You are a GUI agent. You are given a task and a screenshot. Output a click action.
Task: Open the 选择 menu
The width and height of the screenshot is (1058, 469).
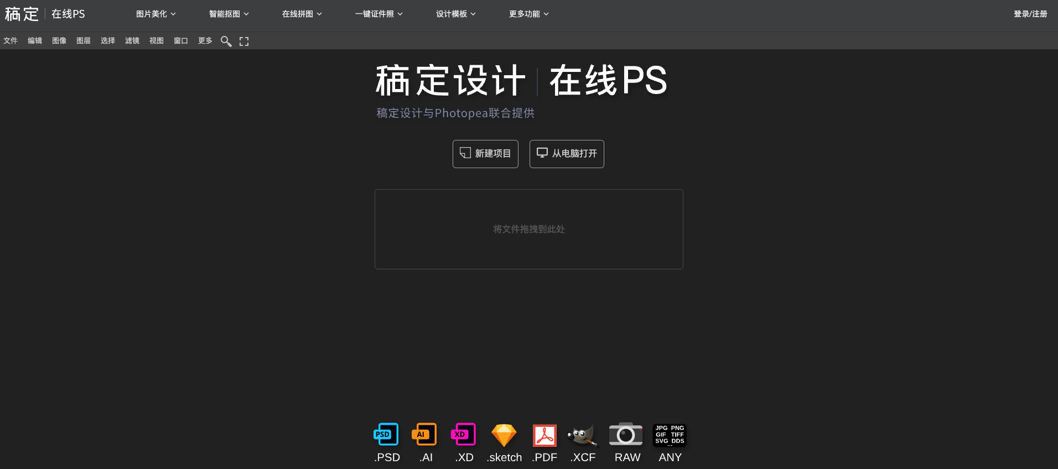pyautogui.click(x=108, y=41)
